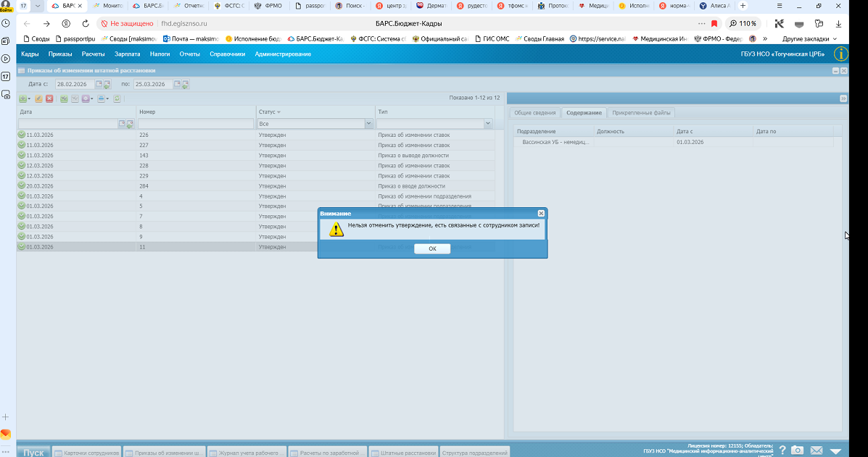Sort by Номер column header
The image size is (868, 457).
click(196, 112)
